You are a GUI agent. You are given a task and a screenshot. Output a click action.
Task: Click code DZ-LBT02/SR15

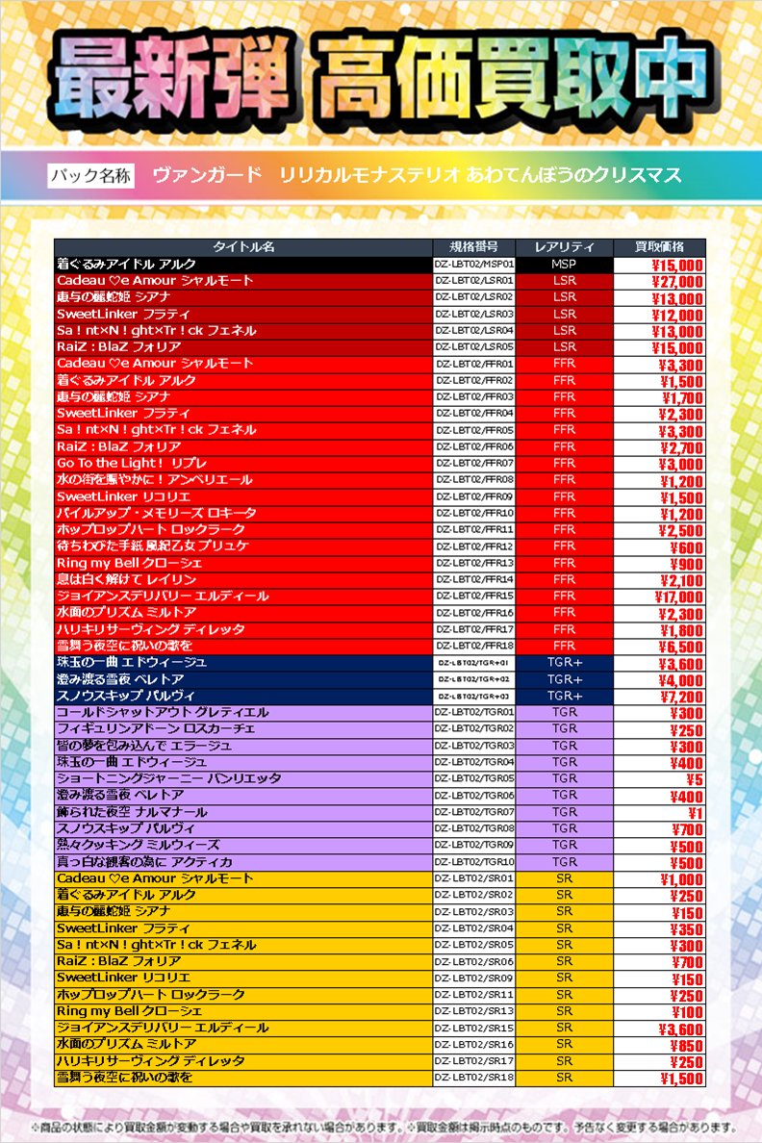(474, 1028)
